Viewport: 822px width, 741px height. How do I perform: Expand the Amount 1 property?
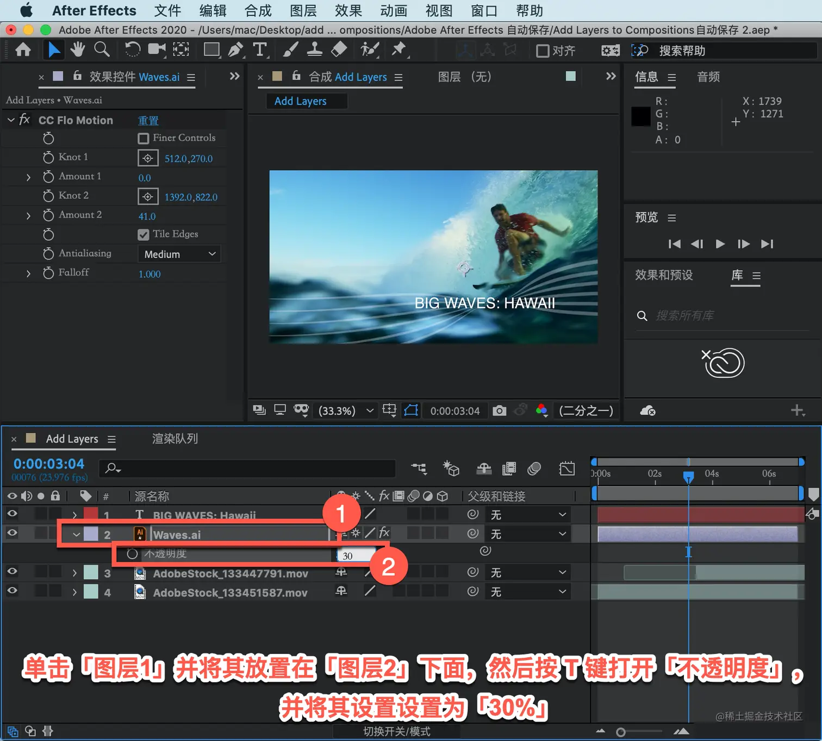point(28,177)
